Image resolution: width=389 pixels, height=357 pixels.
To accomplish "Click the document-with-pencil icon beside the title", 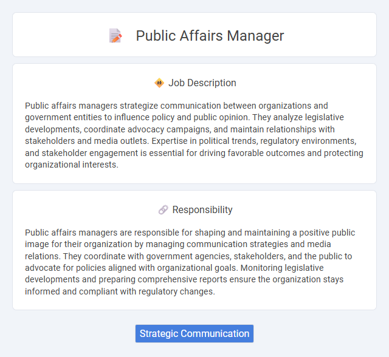I will click(115, 36).
